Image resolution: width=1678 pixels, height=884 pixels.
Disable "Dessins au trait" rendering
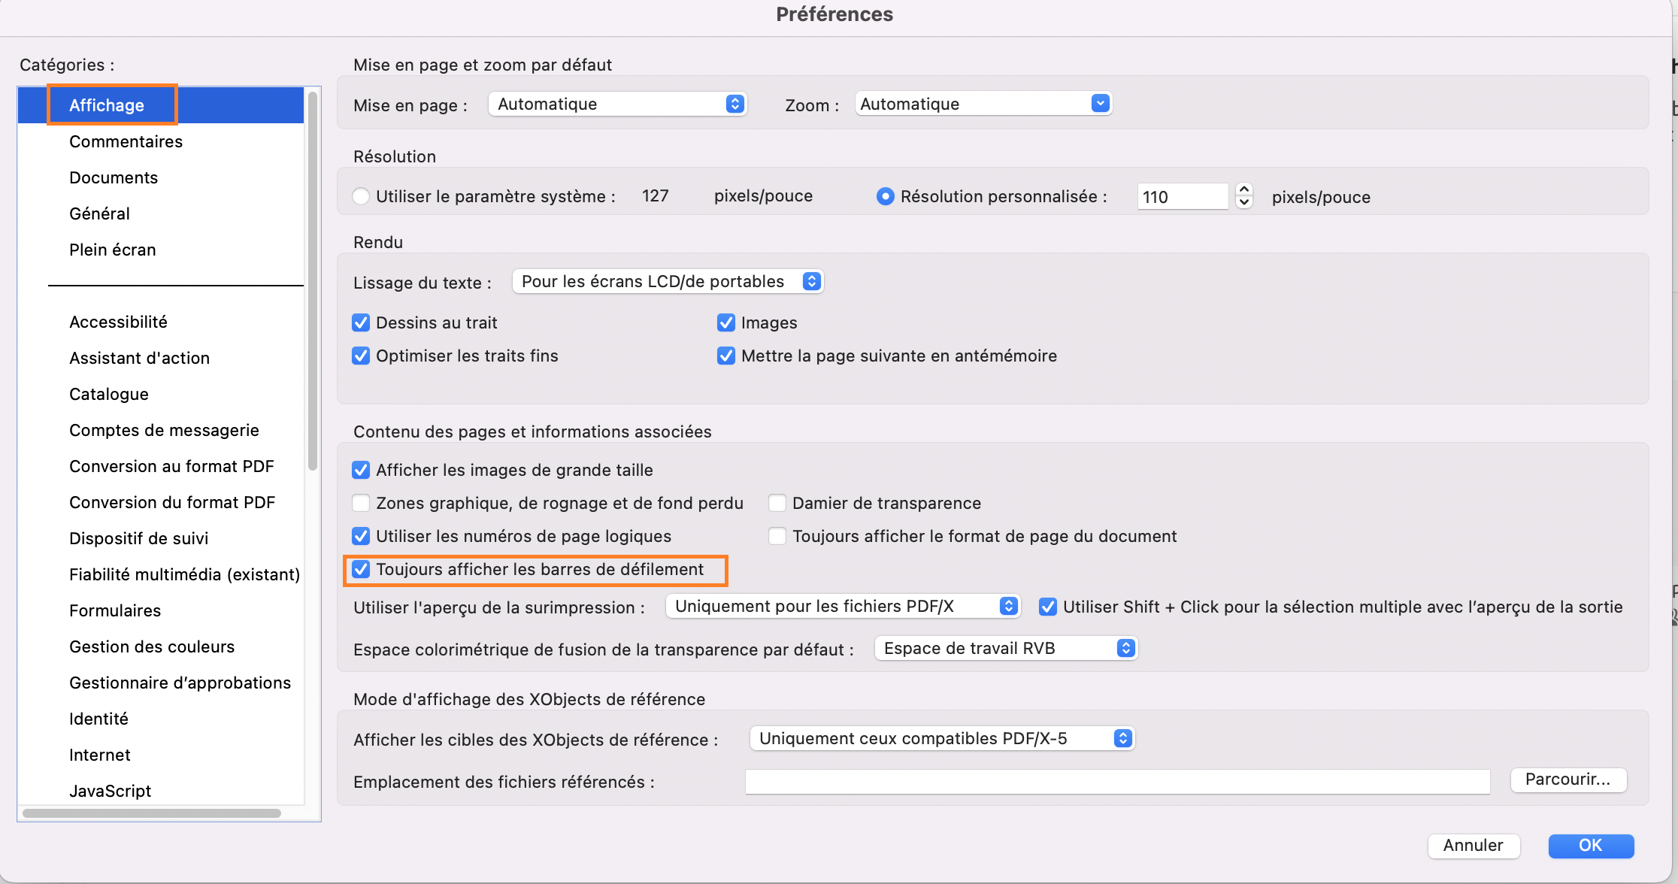361,322
